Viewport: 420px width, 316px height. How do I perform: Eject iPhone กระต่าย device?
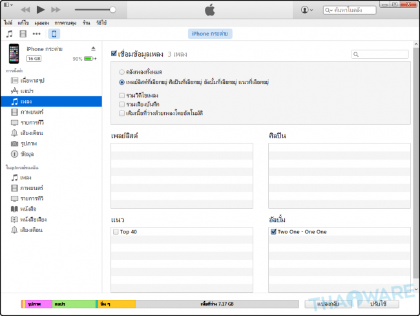click(x=93, y=48)
